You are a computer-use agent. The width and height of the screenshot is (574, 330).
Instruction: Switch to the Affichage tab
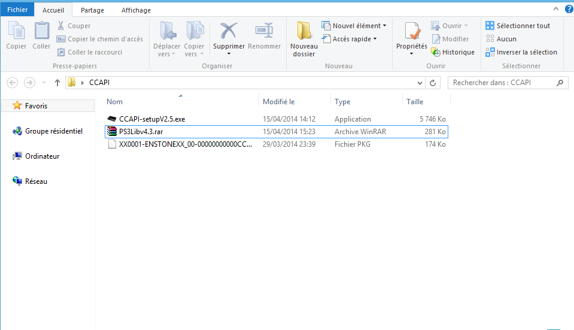(136, 10)
